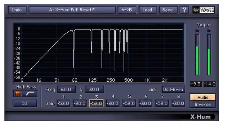Click the 1K label on frequency axis
This screenshot has width=225, height=124.
click(147, 80)
